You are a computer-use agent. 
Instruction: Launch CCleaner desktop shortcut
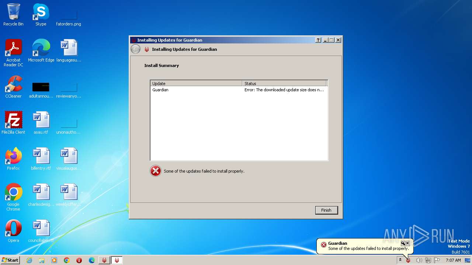[x=13, y=87]
